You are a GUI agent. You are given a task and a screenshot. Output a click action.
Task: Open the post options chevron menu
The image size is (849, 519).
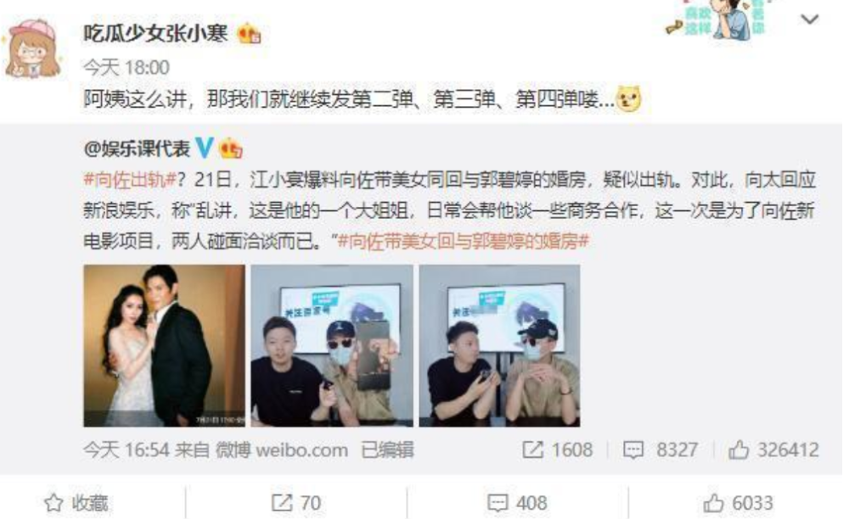pos(809,20)
